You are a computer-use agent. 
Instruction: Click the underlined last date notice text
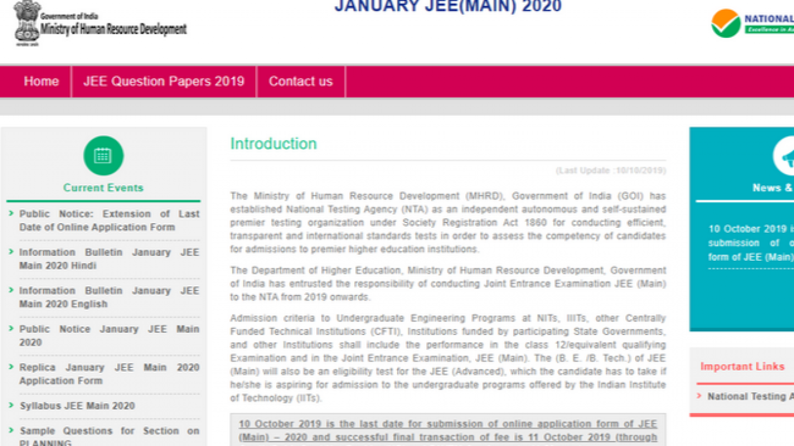click(447, 431)
